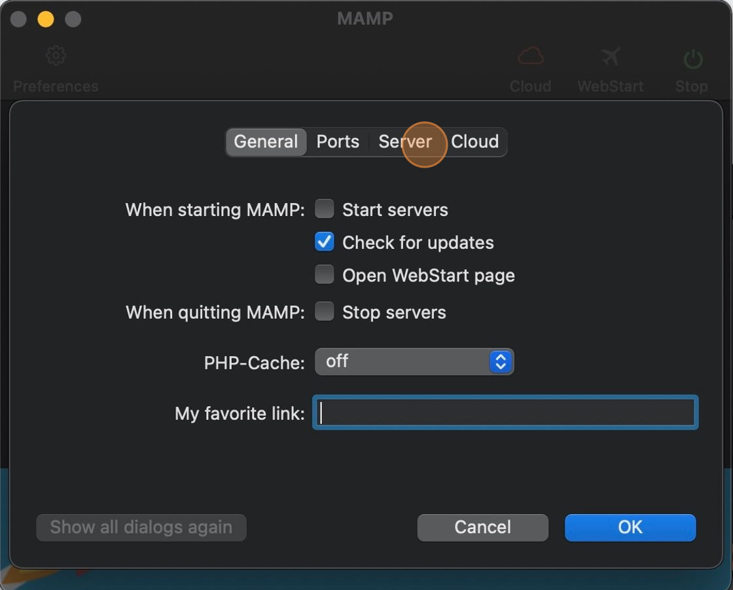This screenshot has height=590, width=733.
Task: Open Preferences via the gear icon
Action: pyautogui.click(x=56, y=57)
